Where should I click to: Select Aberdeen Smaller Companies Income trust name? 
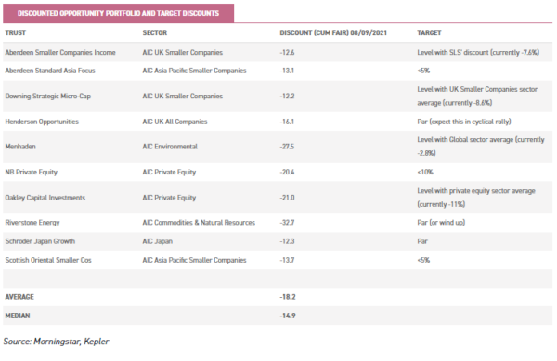point(60,52)
